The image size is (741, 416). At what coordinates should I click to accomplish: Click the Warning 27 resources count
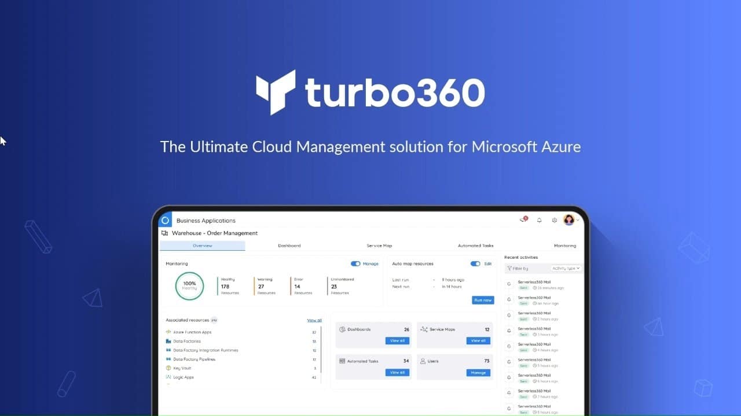point(262,286)
